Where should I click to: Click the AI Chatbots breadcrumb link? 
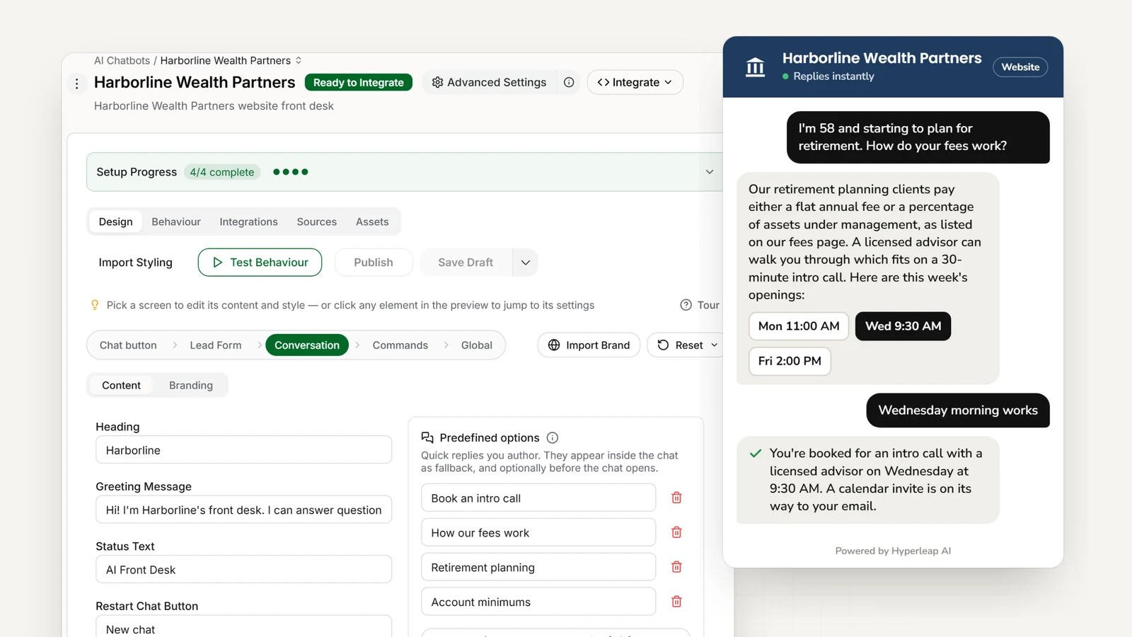122,60
